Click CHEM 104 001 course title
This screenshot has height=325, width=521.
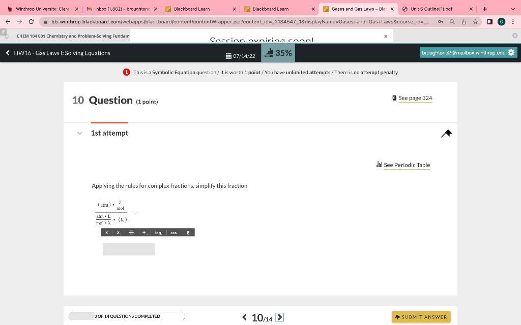[x=73, y=36]
